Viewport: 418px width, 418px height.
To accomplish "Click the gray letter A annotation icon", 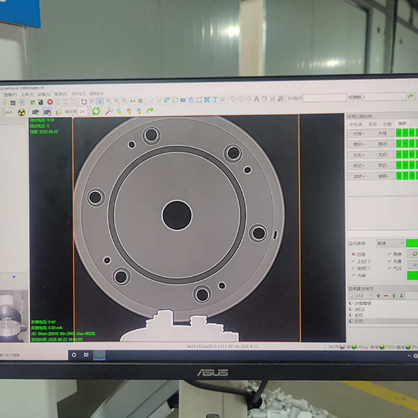I will (256, 99).
